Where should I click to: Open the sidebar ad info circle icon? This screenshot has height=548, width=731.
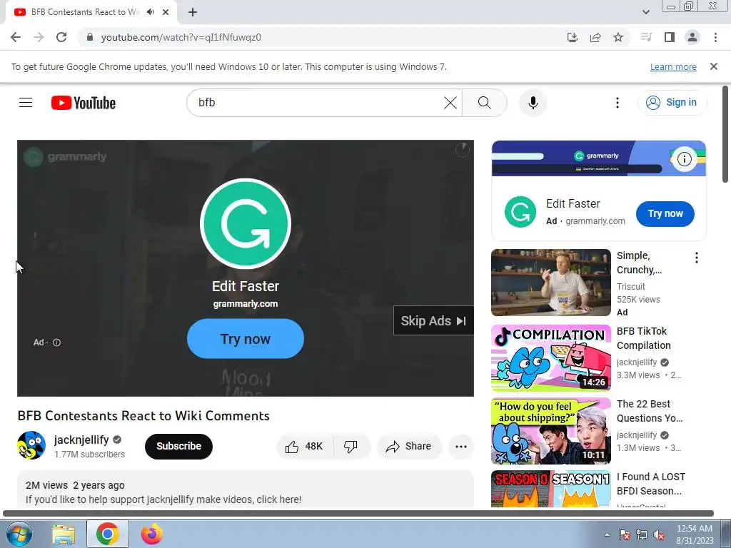pos(684,159)
